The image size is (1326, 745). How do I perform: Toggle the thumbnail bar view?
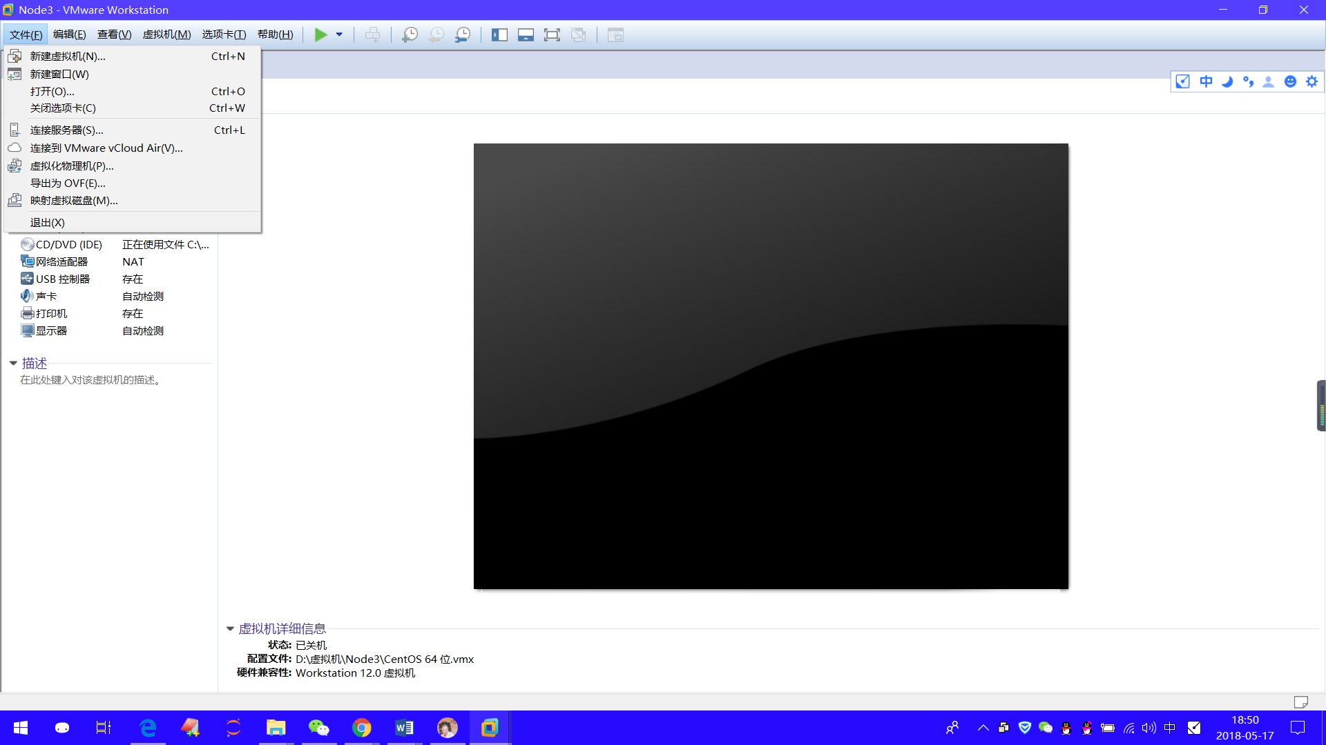tap(526, 34)
